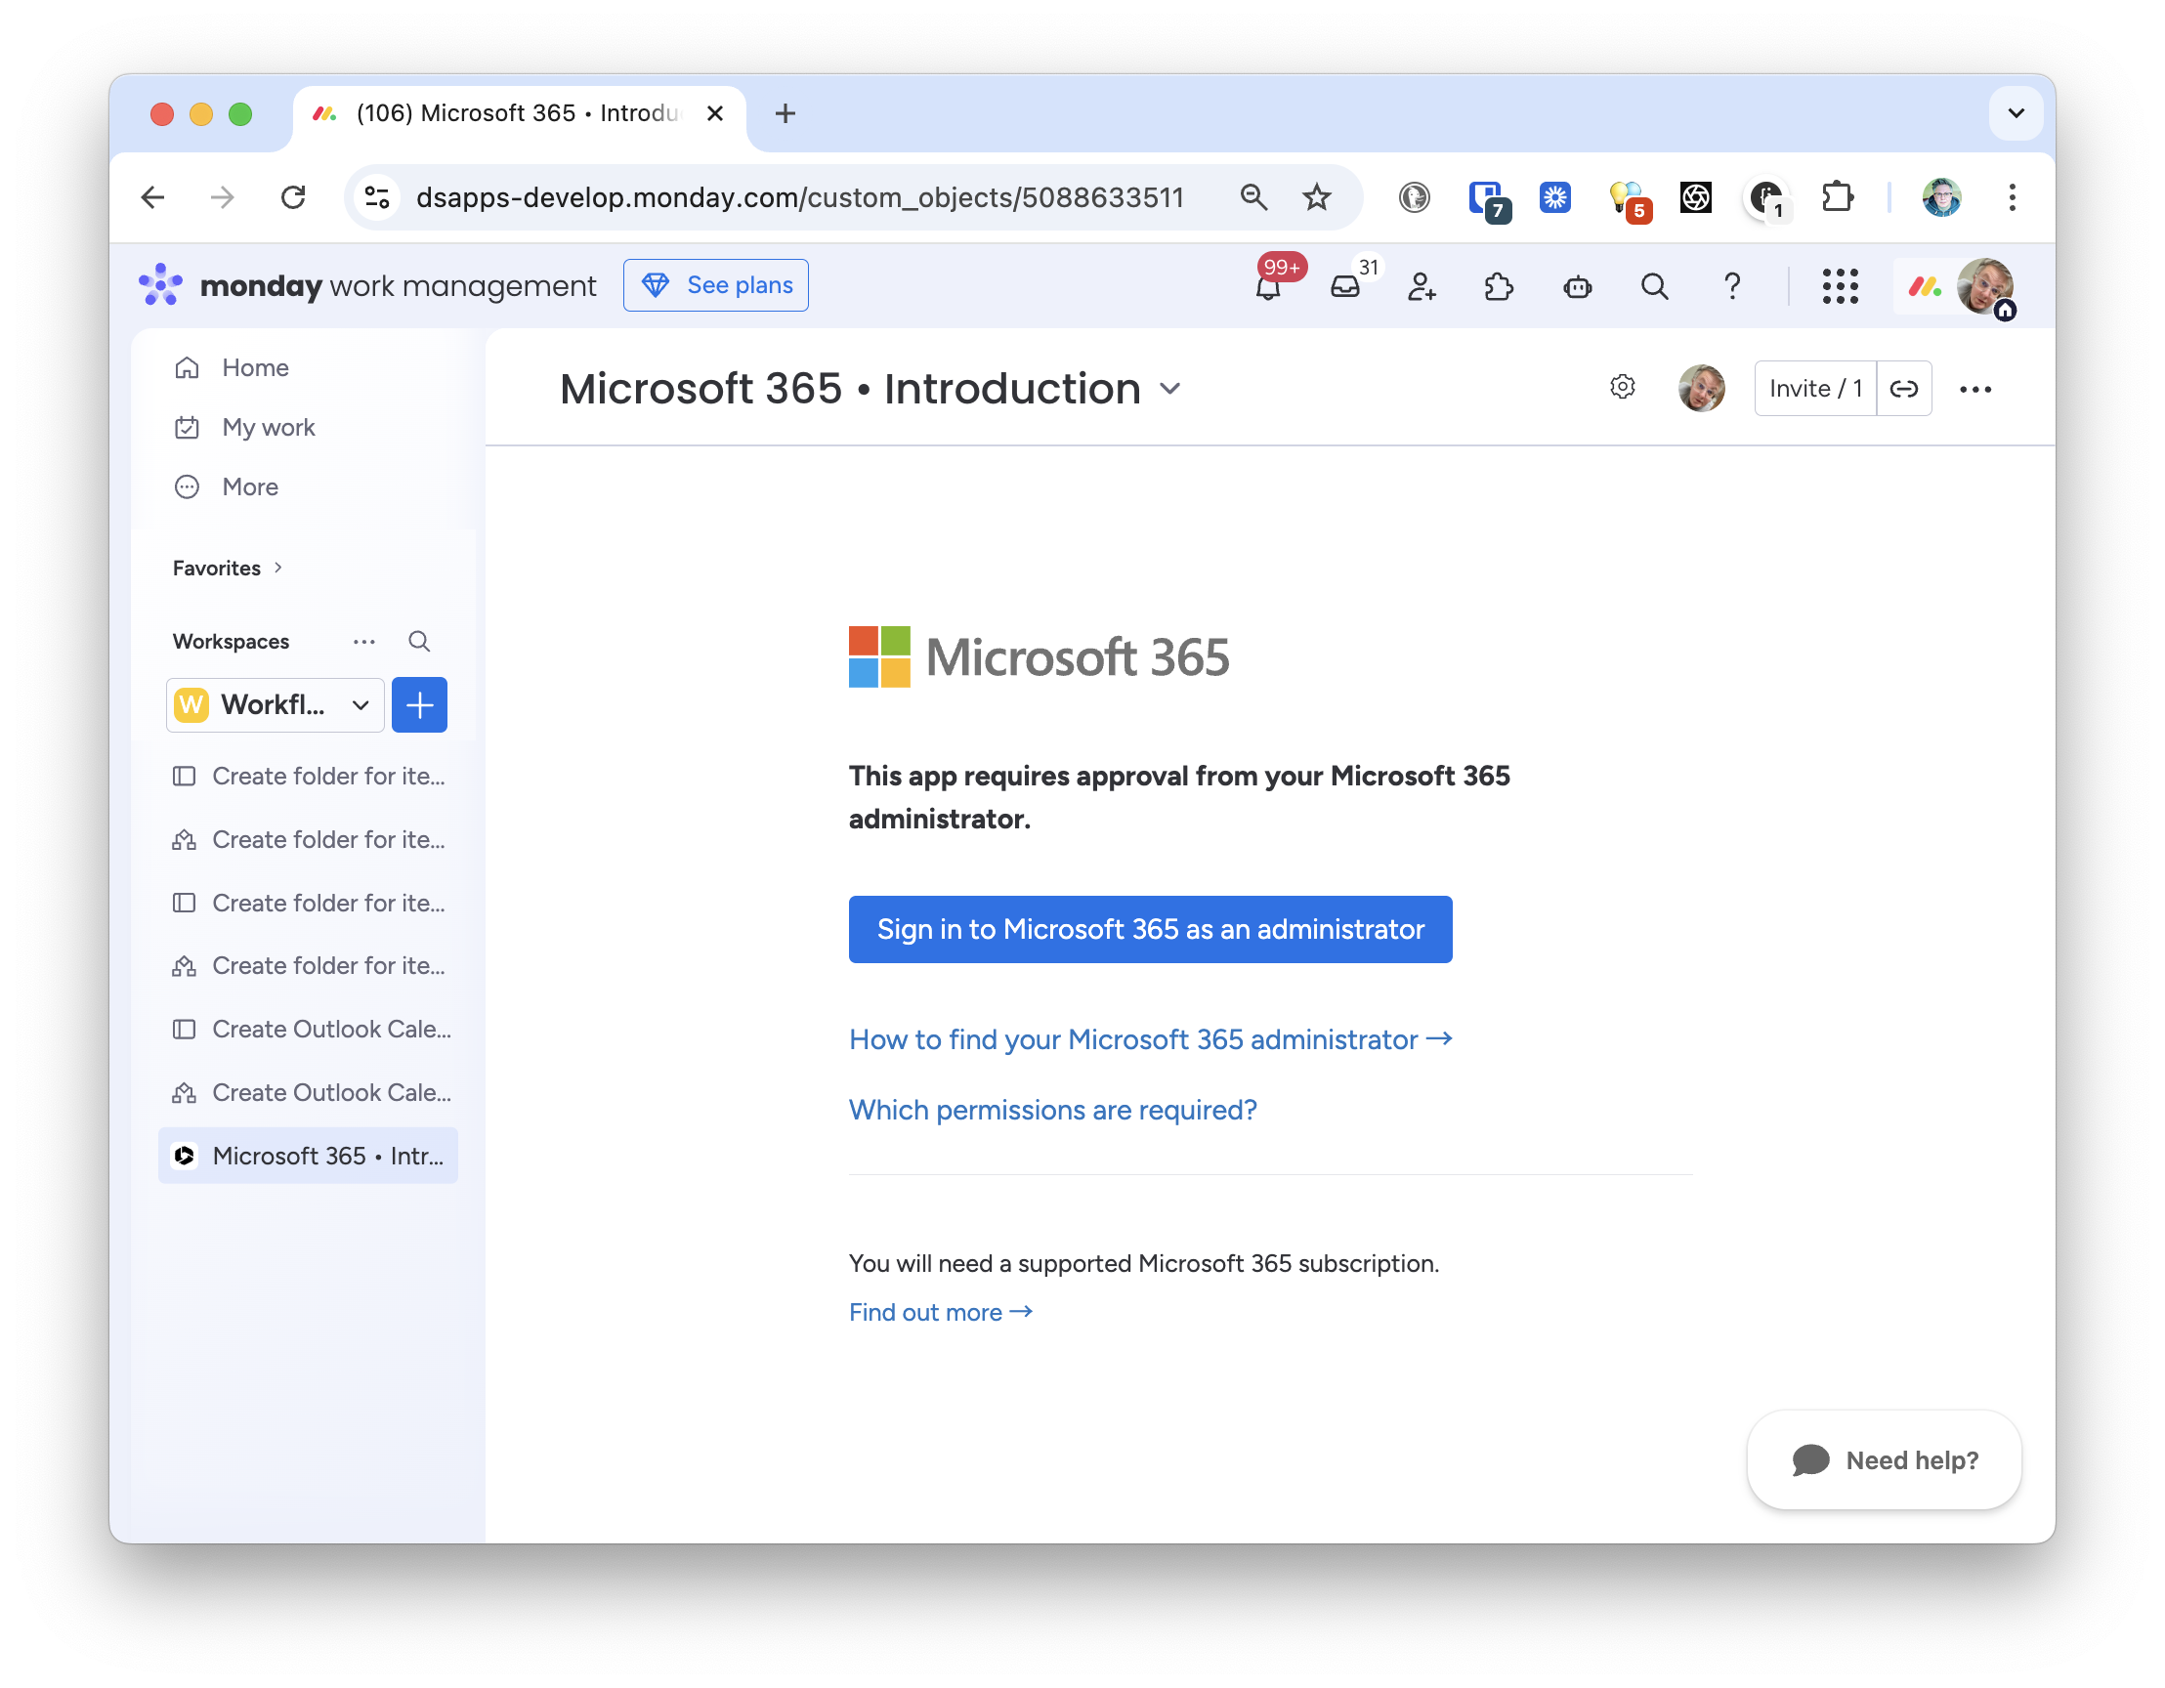Screen dimensions: 2165x1688
Task: Click the settings gear beside page title
Action: pos(1622,388)
